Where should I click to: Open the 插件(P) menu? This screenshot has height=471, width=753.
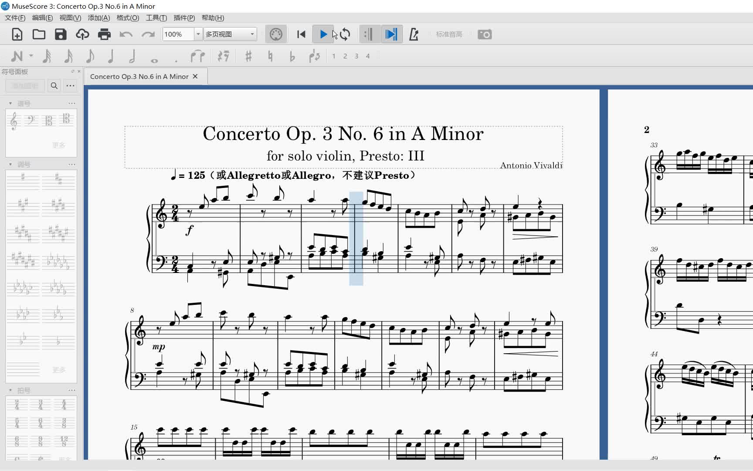point(184,18)
